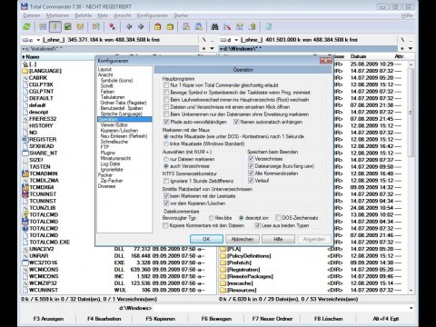Select 'files.bbs' comment type radio
Viewport: 436px width, 327px height.
(212, 218)
